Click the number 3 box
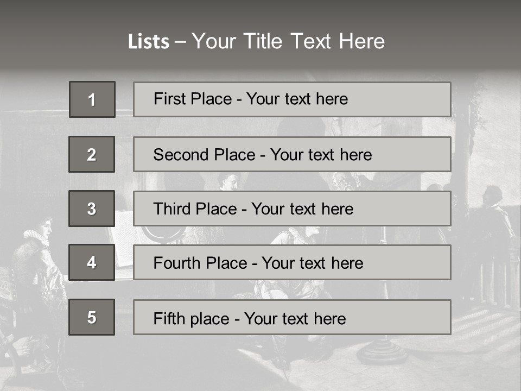Screen dimensions: 521x391 point(92,209)
